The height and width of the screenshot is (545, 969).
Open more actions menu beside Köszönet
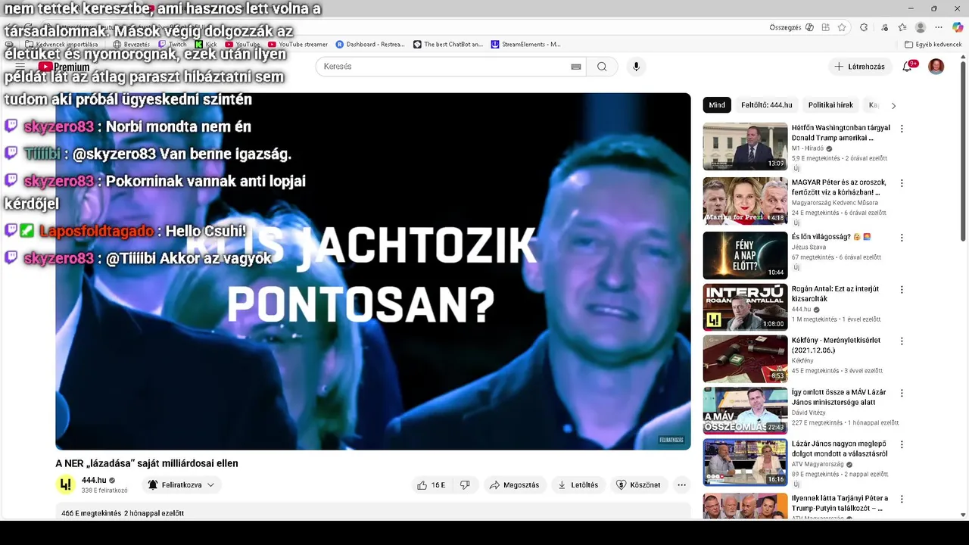click(681, 485)
